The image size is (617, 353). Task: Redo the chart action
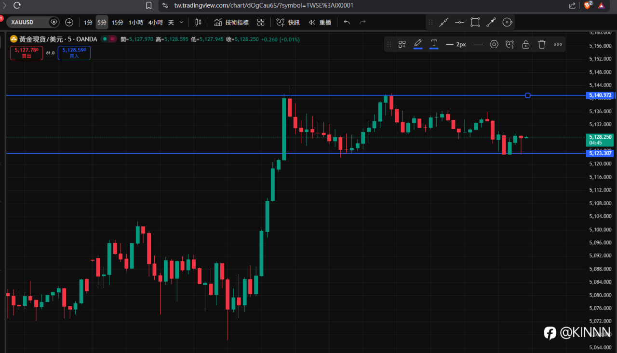[362, 22]
